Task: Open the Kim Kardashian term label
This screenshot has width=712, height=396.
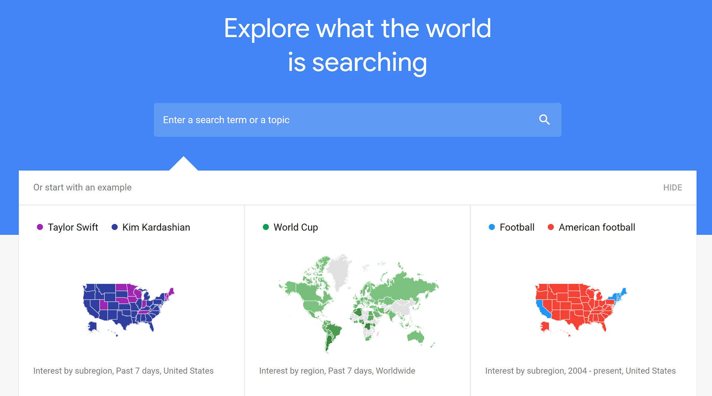Action: [156, 227]
